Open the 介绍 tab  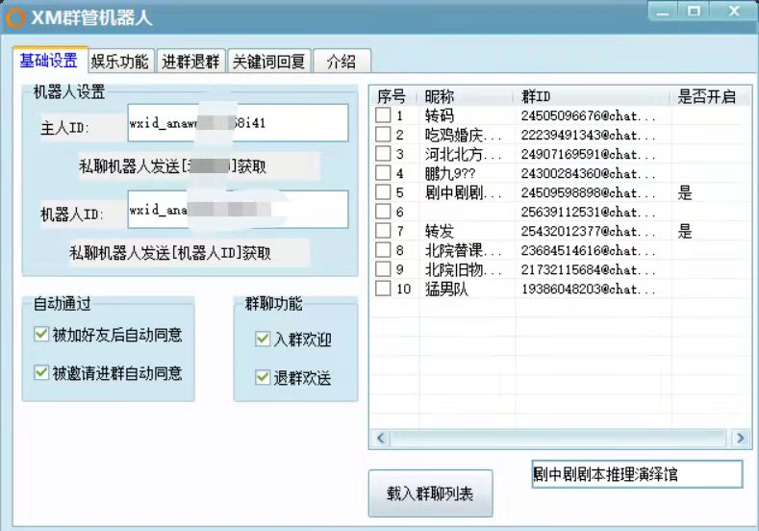[x=342, y=62]
